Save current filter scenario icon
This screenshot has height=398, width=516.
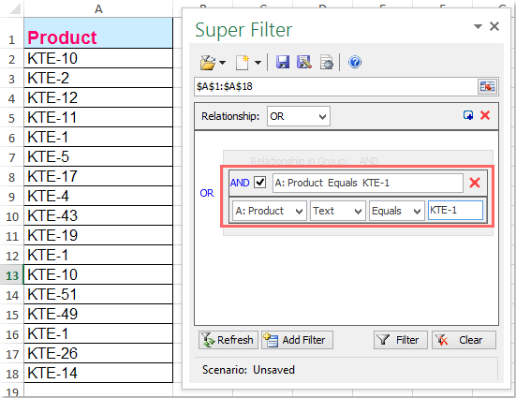[x=283, y=62]
